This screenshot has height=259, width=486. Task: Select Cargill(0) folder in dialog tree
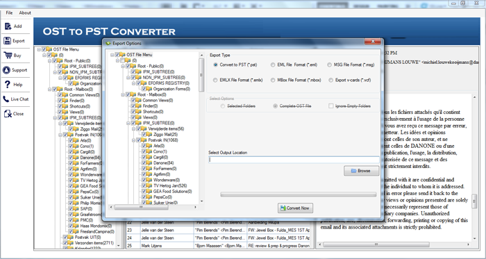tap(161, 158)
